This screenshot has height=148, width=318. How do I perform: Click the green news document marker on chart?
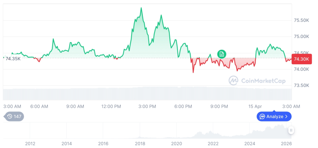pyautogui.click(x=221, y=54)
